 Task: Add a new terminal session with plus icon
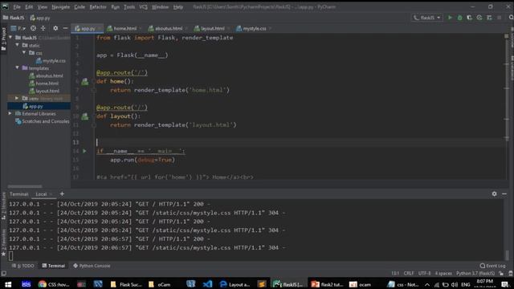click(x=62, y=194)
